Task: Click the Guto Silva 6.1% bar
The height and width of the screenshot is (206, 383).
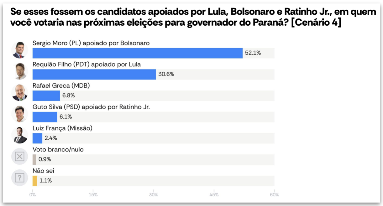Action: [45, 117]
